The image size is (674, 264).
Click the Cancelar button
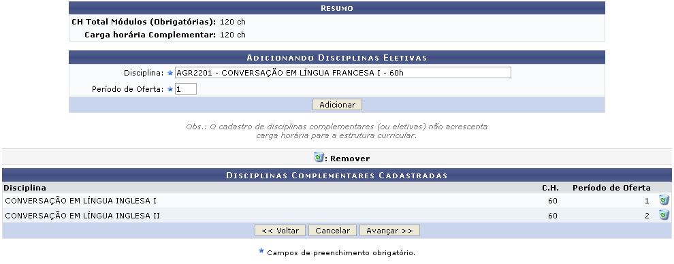332,231
